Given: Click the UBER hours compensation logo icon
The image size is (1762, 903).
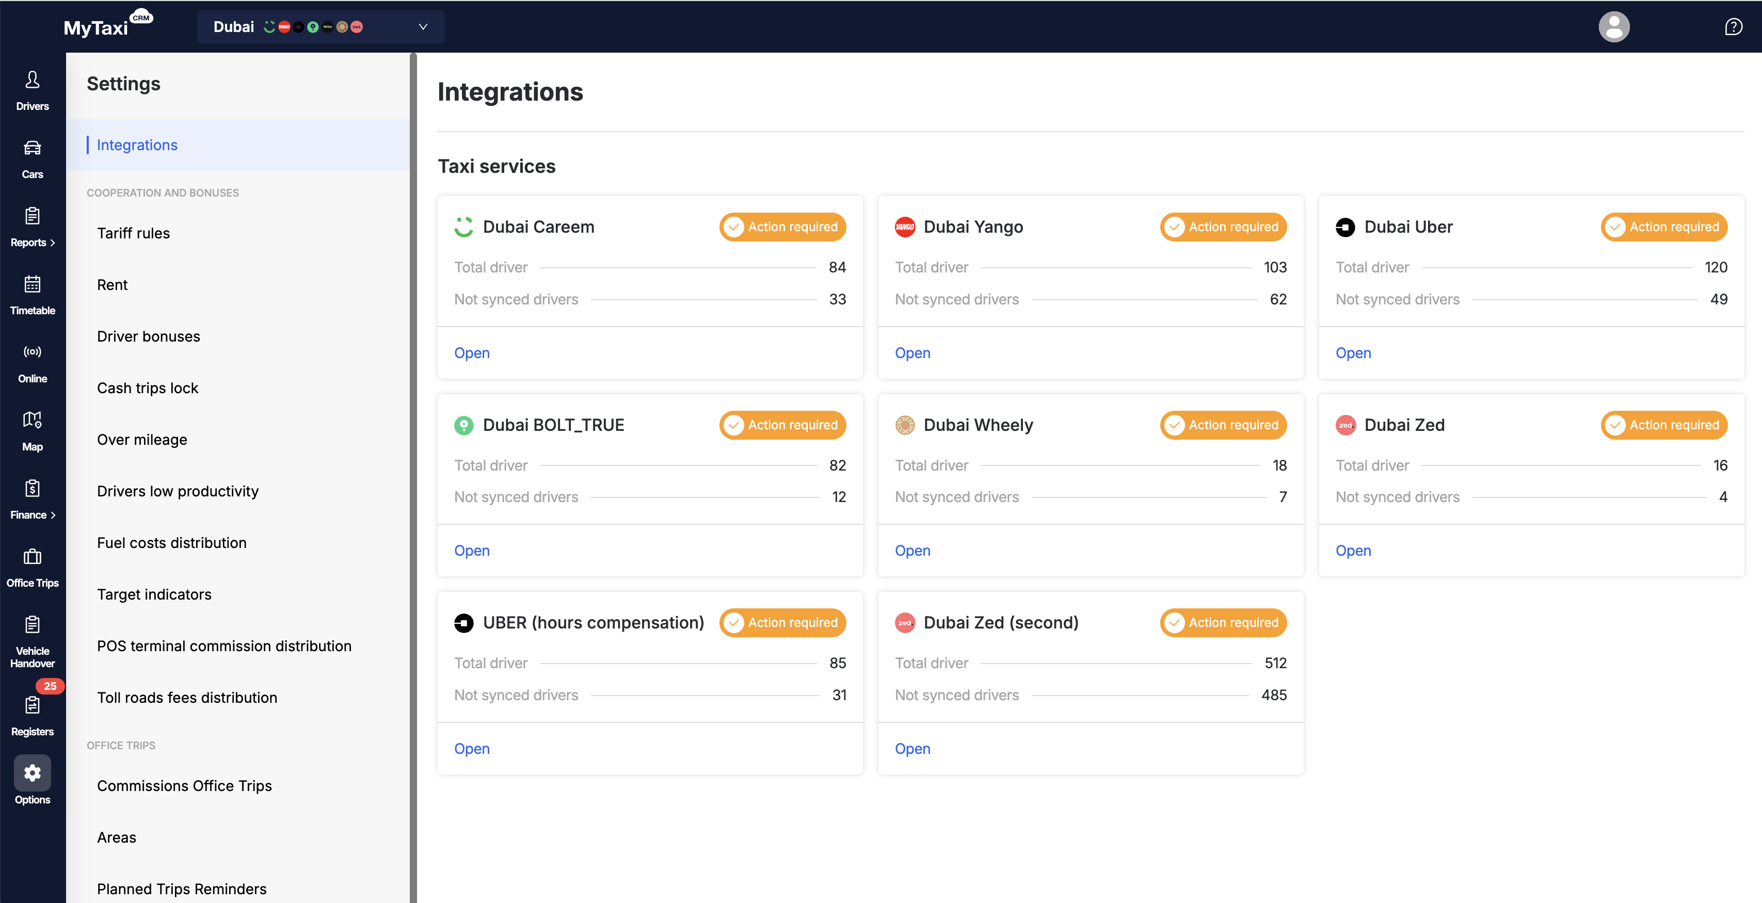Looking at the screenshot, I should [x=464, y=622].
